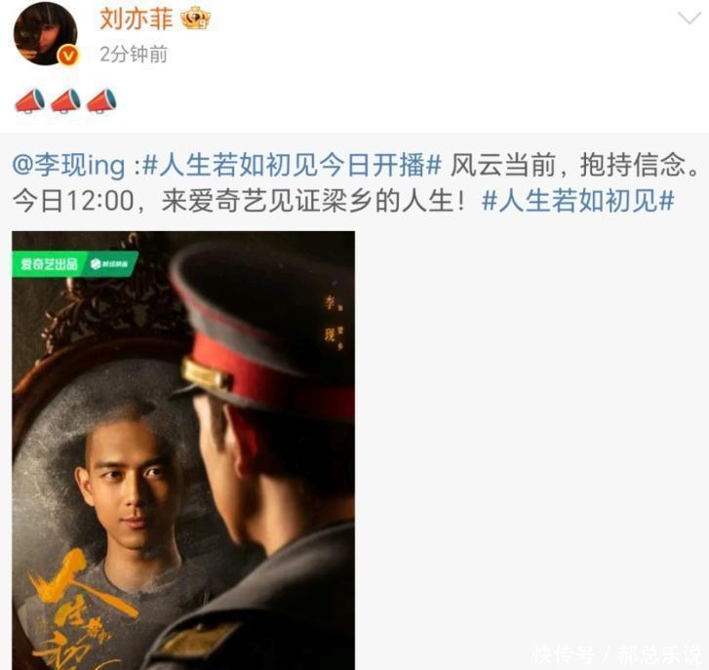
Task: Open hashtag #人生若如初见今日开播#
Action: tap(293, 165)
